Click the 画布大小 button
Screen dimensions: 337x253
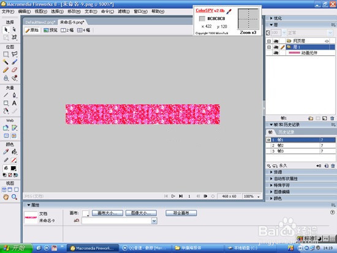(x=107, y=213)
